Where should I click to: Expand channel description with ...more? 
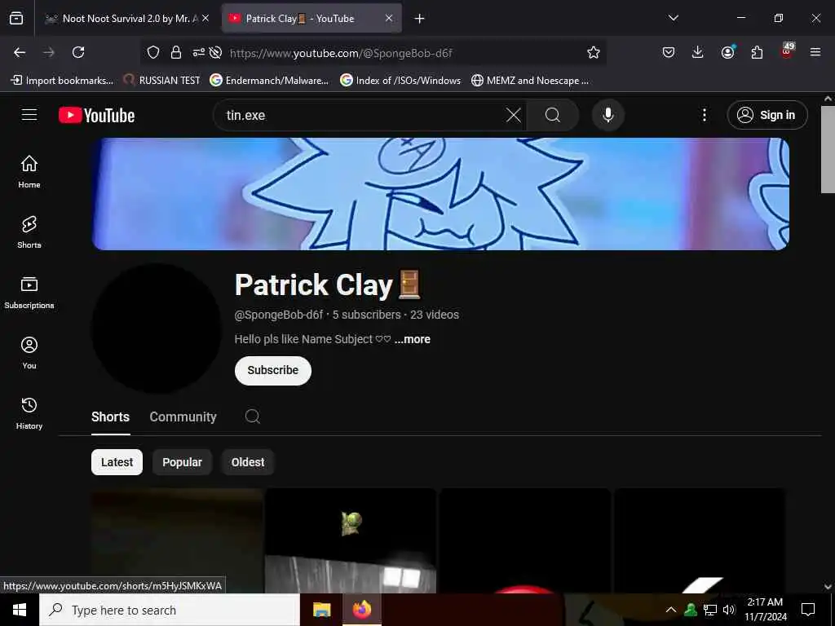pyautogui.click(x=412, y=339)
